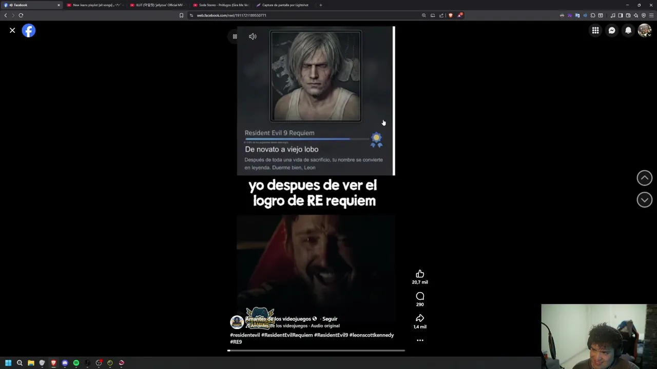This screenshot has width=657, height=369.
Task: Open the music note media control icon
Action: 613,15
